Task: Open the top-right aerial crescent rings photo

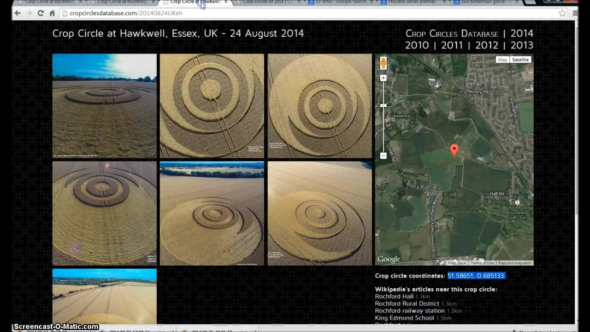Action: click(320, 106)
